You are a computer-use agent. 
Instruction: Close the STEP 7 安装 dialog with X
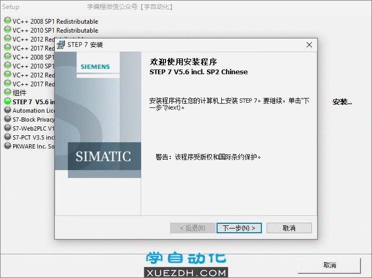coord(309,45)
